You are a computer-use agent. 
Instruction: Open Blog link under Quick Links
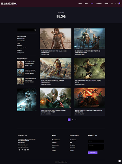71,142
